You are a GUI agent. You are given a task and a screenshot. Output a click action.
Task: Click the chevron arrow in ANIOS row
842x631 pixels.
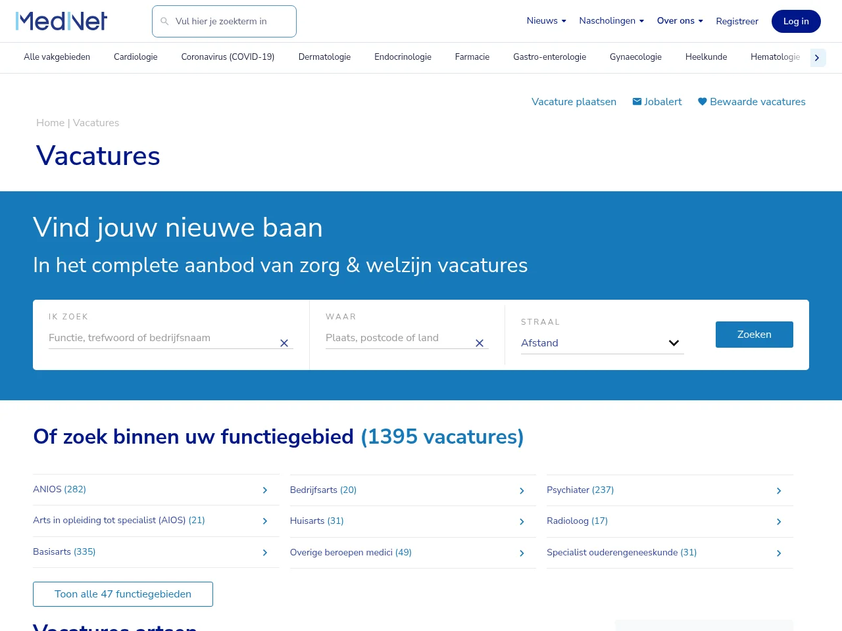click(x=265, y=490)
